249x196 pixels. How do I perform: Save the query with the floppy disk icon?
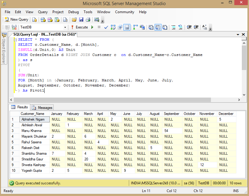81,19
